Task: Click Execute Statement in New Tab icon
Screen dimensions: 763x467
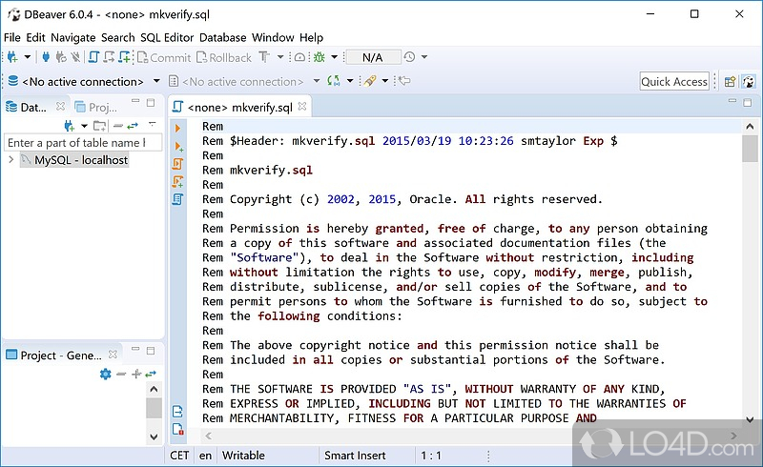Action: (178, 146)
